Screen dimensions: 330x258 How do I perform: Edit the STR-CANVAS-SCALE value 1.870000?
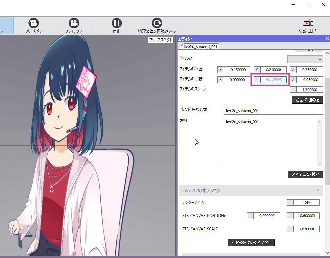pos(307,229)
